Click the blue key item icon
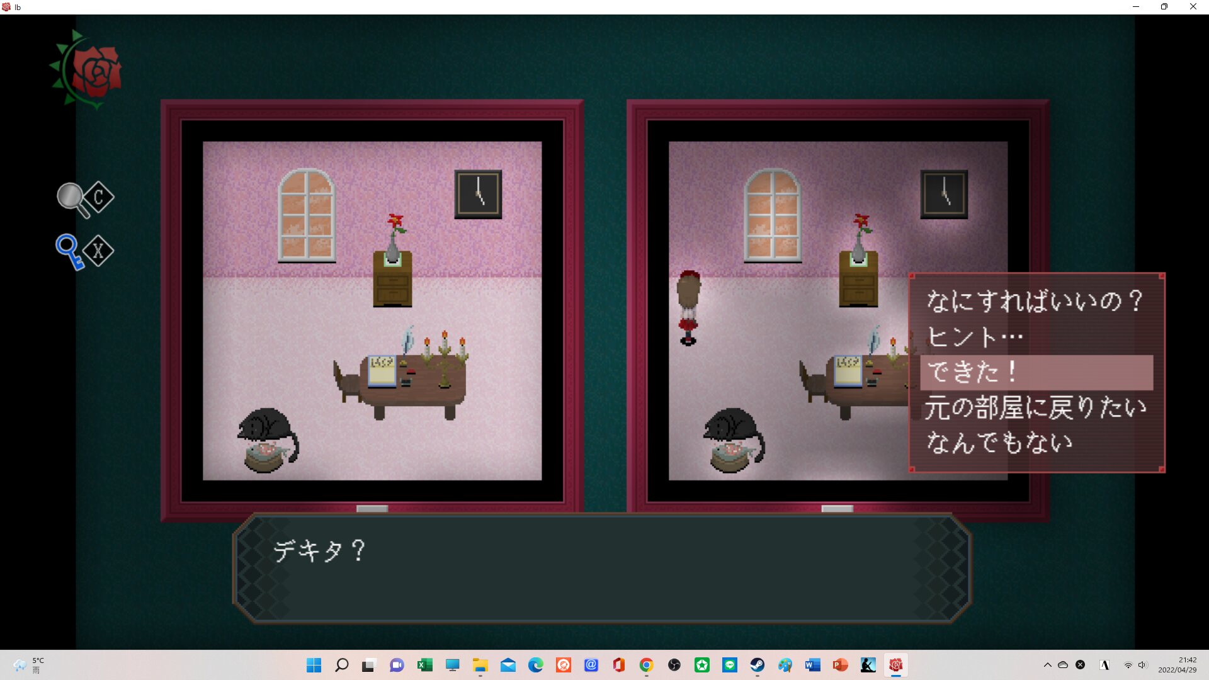 pos(69,251)
